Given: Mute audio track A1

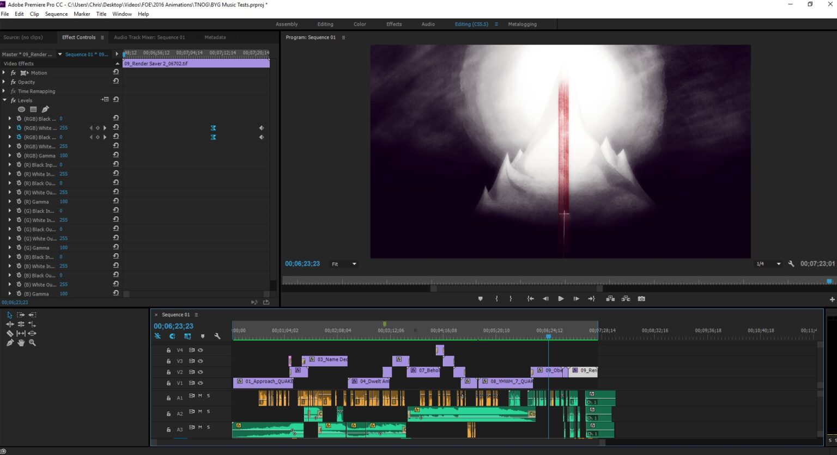Looking at the screenshot, I should 200,396.
